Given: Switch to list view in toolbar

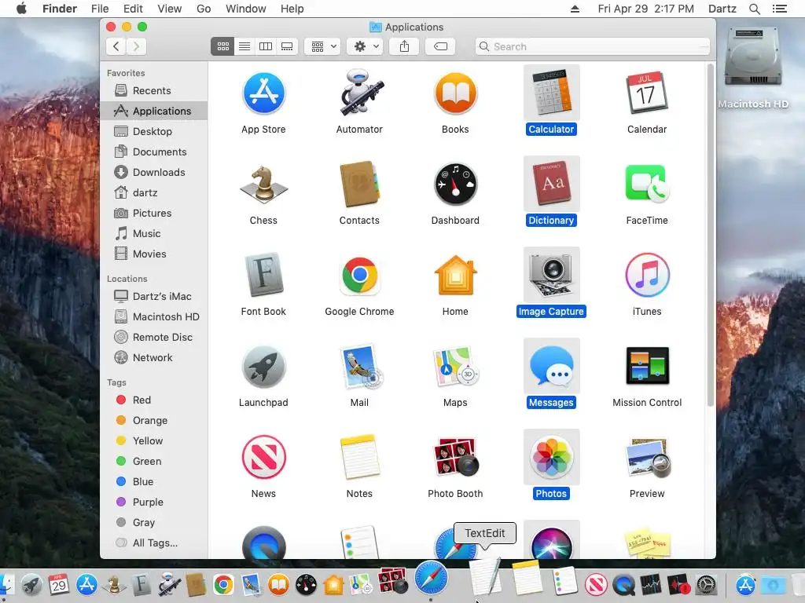Looking at the screenshot, I should tap(244, 46).
